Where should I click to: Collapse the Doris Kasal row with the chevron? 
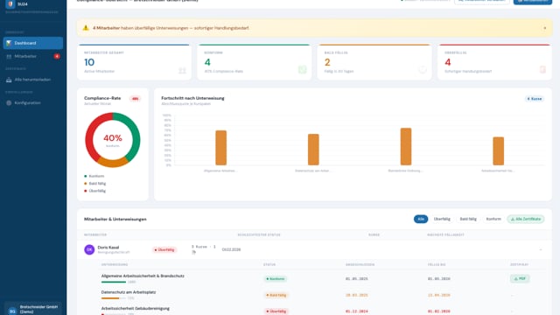541,249
